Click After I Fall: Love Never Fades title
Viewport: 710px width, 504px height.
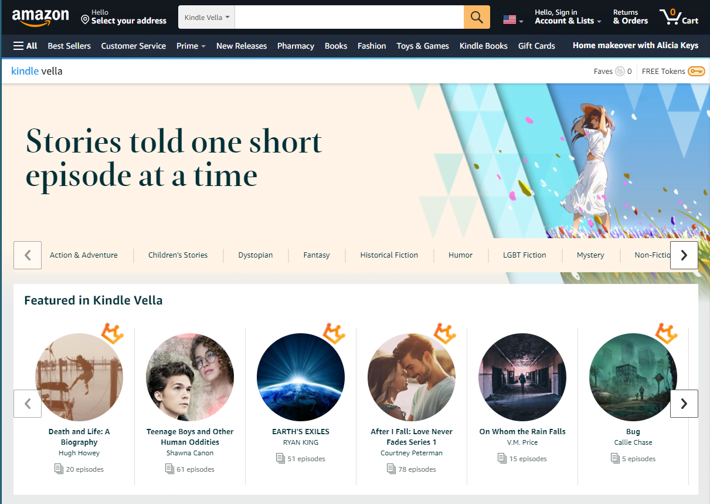coord(412,437)
